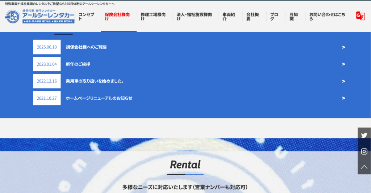Screen dimensions: 371x193
Task: Open the コンセプト menu item
Action: [86, 17]
